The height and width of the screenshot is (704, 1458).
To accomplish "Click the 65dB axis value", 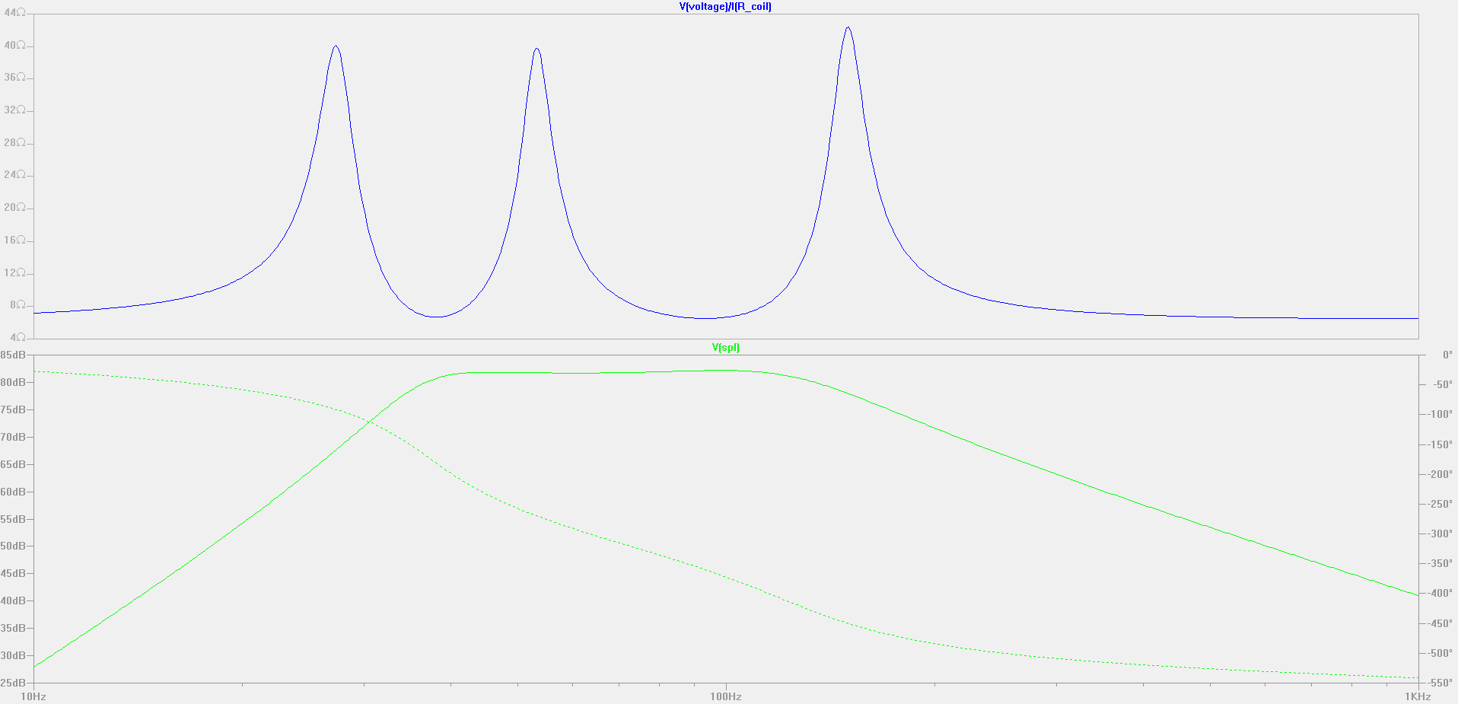I will [13, 464].
